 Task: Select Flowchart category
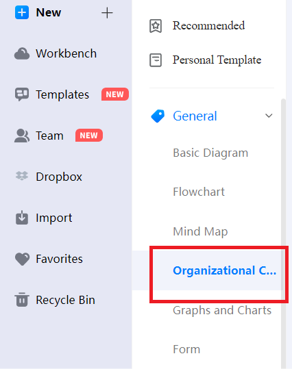pyautogui.click(x=199, y=192)
